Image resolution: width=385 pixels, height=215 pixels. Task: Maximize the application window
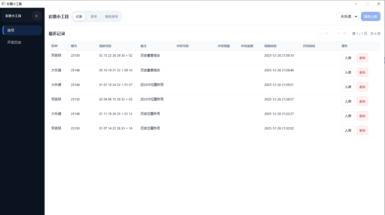(x=367, y=3)
